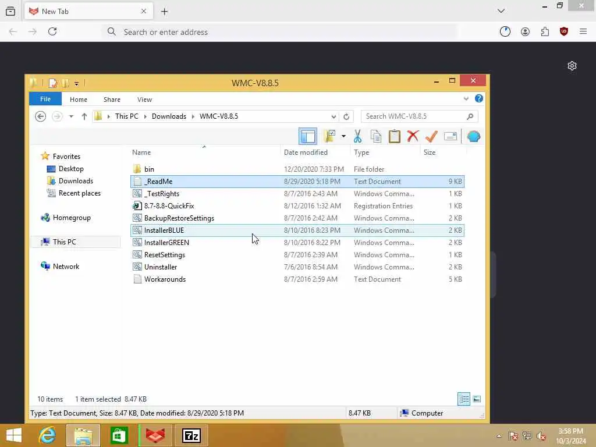Select the 8.7-8.8-QuickFix registry file

pyautogui.click(x=297, y=205)
